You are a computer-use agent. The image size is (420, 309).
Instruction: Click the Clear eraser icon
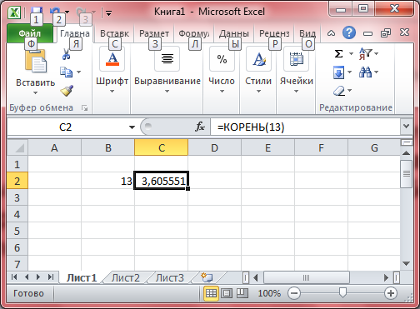point(339,91)
